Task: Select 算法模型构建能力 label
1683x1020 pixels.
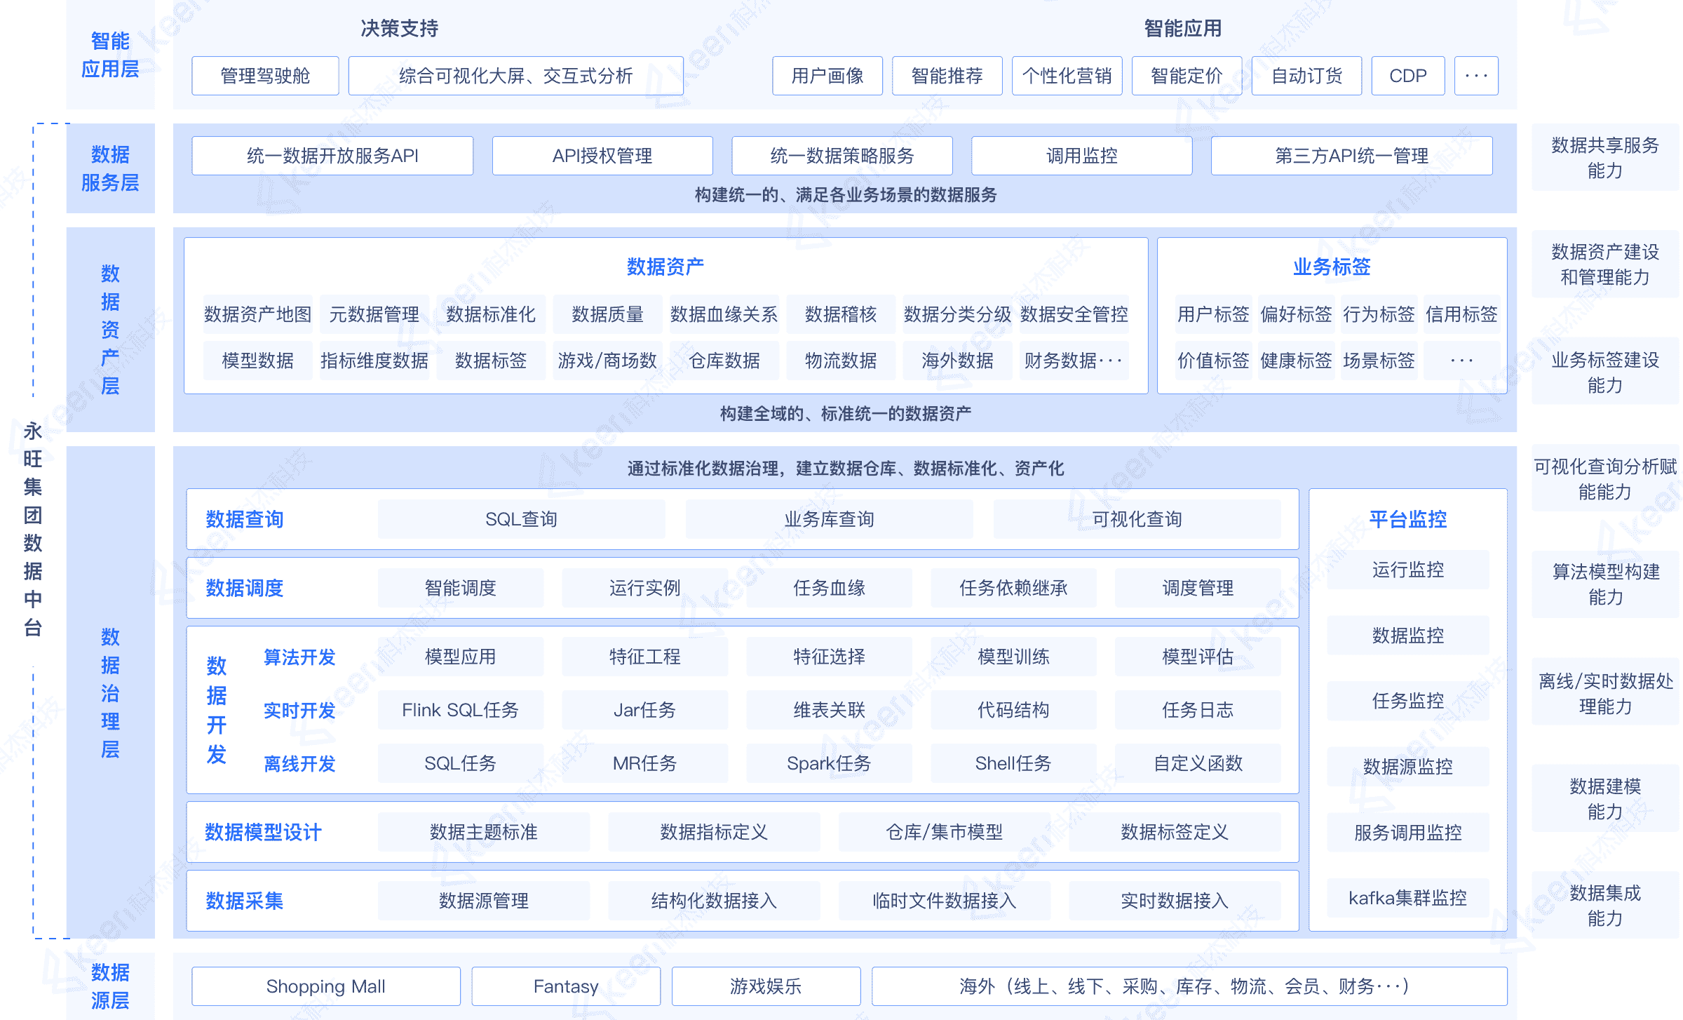Action: [x=1605, y=584]
